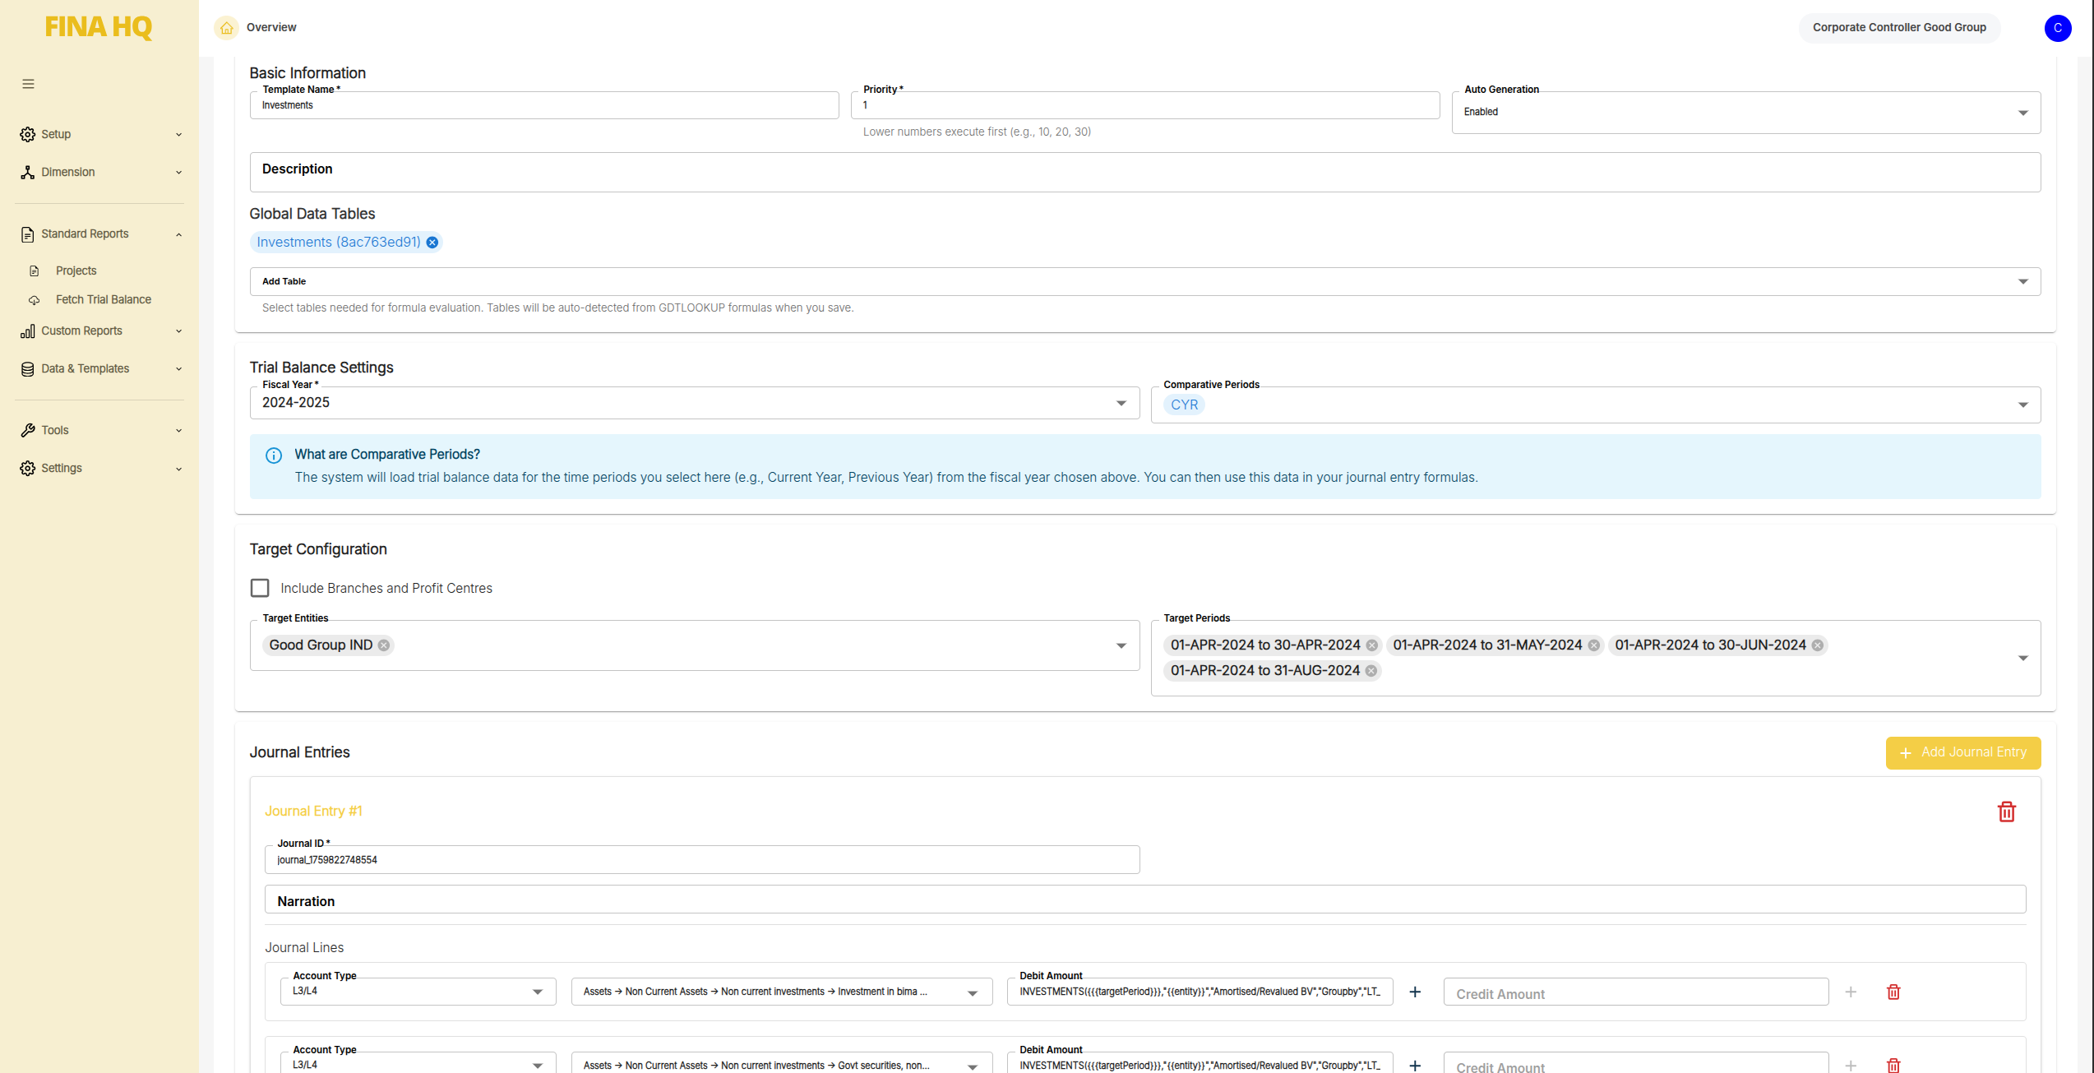
Task: Remove the 01-APR-2024 to 31-AUG-2024 period chip
Action: pyautogui.click(x=1371, y=671)
